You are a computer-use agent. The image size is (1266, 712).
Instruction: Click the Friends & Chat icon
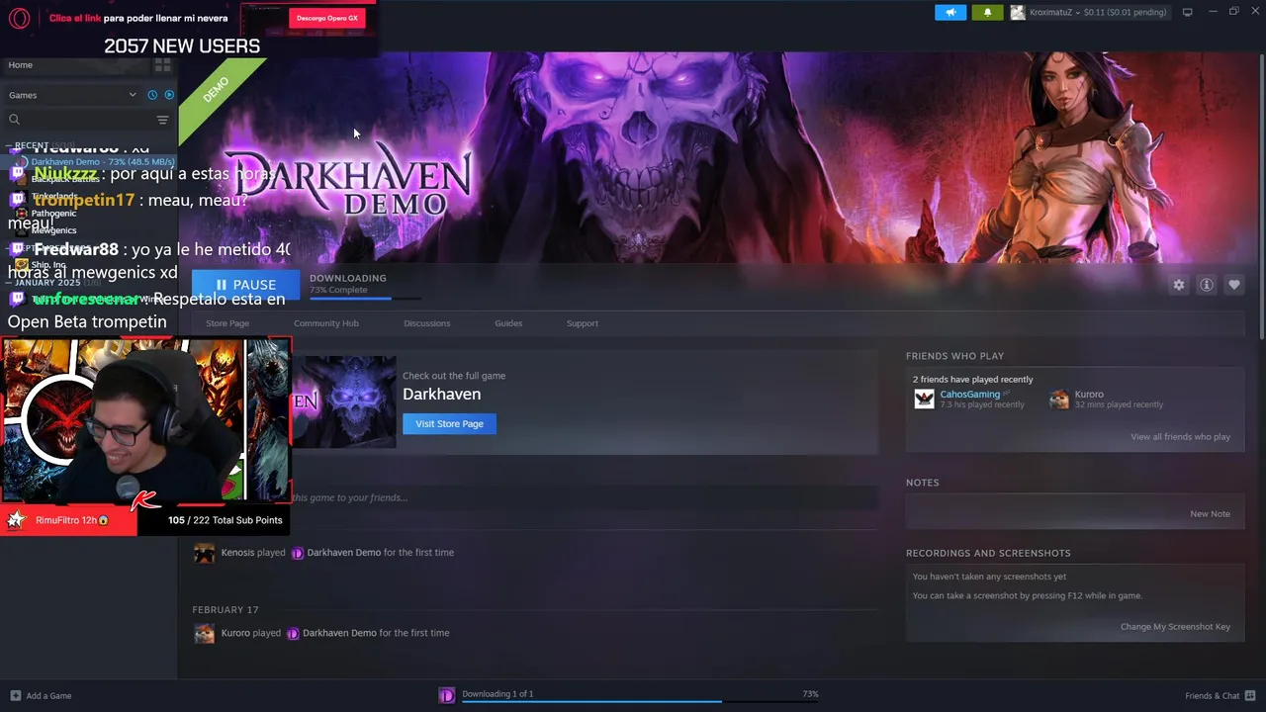pyautogui.click(x=1250, y=695)
